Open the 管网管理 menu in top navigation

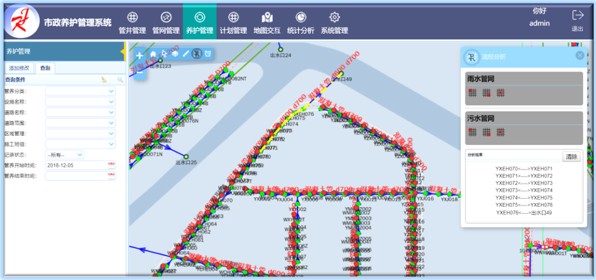[166, 22]
